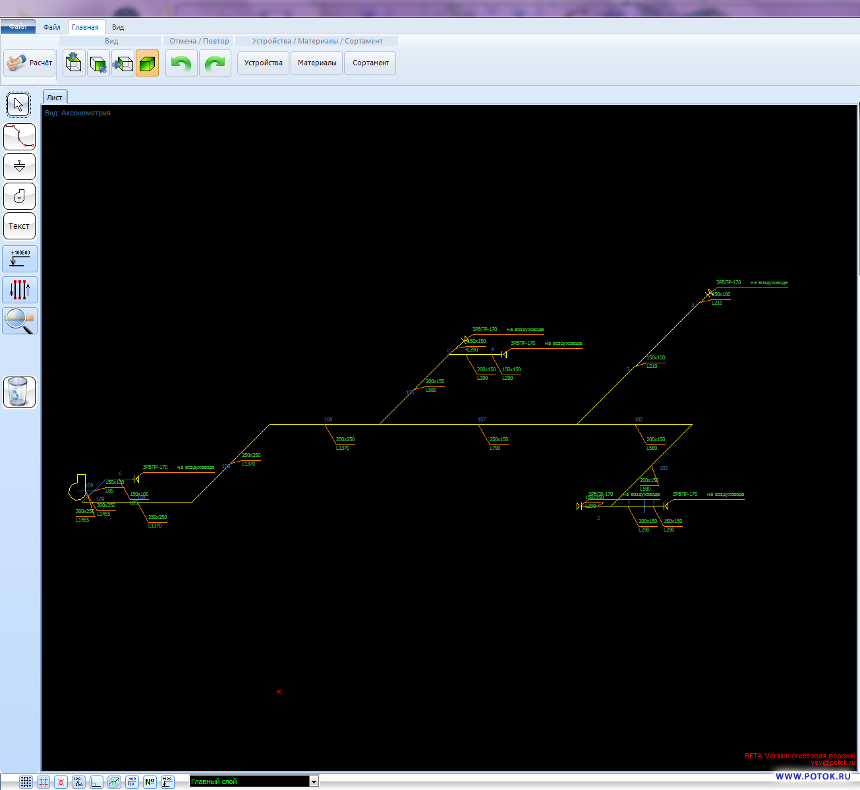
Task: Toggle the red grid snap button
Action: click(43, 782)
